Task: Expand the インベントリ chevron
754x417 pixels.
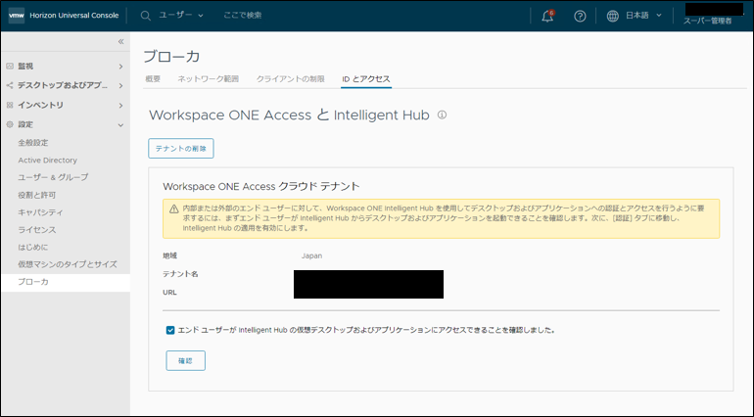Action: point(120,106)
